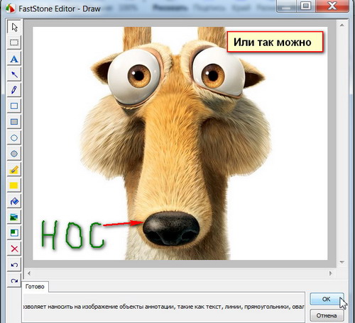
Task: Select the outlined ellipse shape tool
Action: tap(14, 137)
